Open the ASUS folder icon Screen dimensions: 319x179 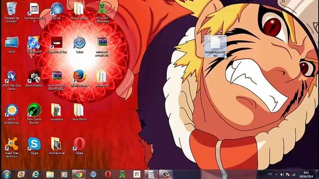pos(11,45)
